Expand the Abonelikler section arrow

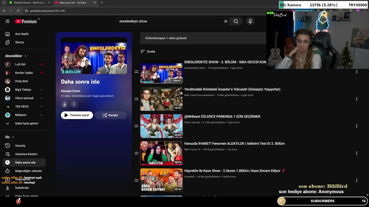tap(25, 56)
